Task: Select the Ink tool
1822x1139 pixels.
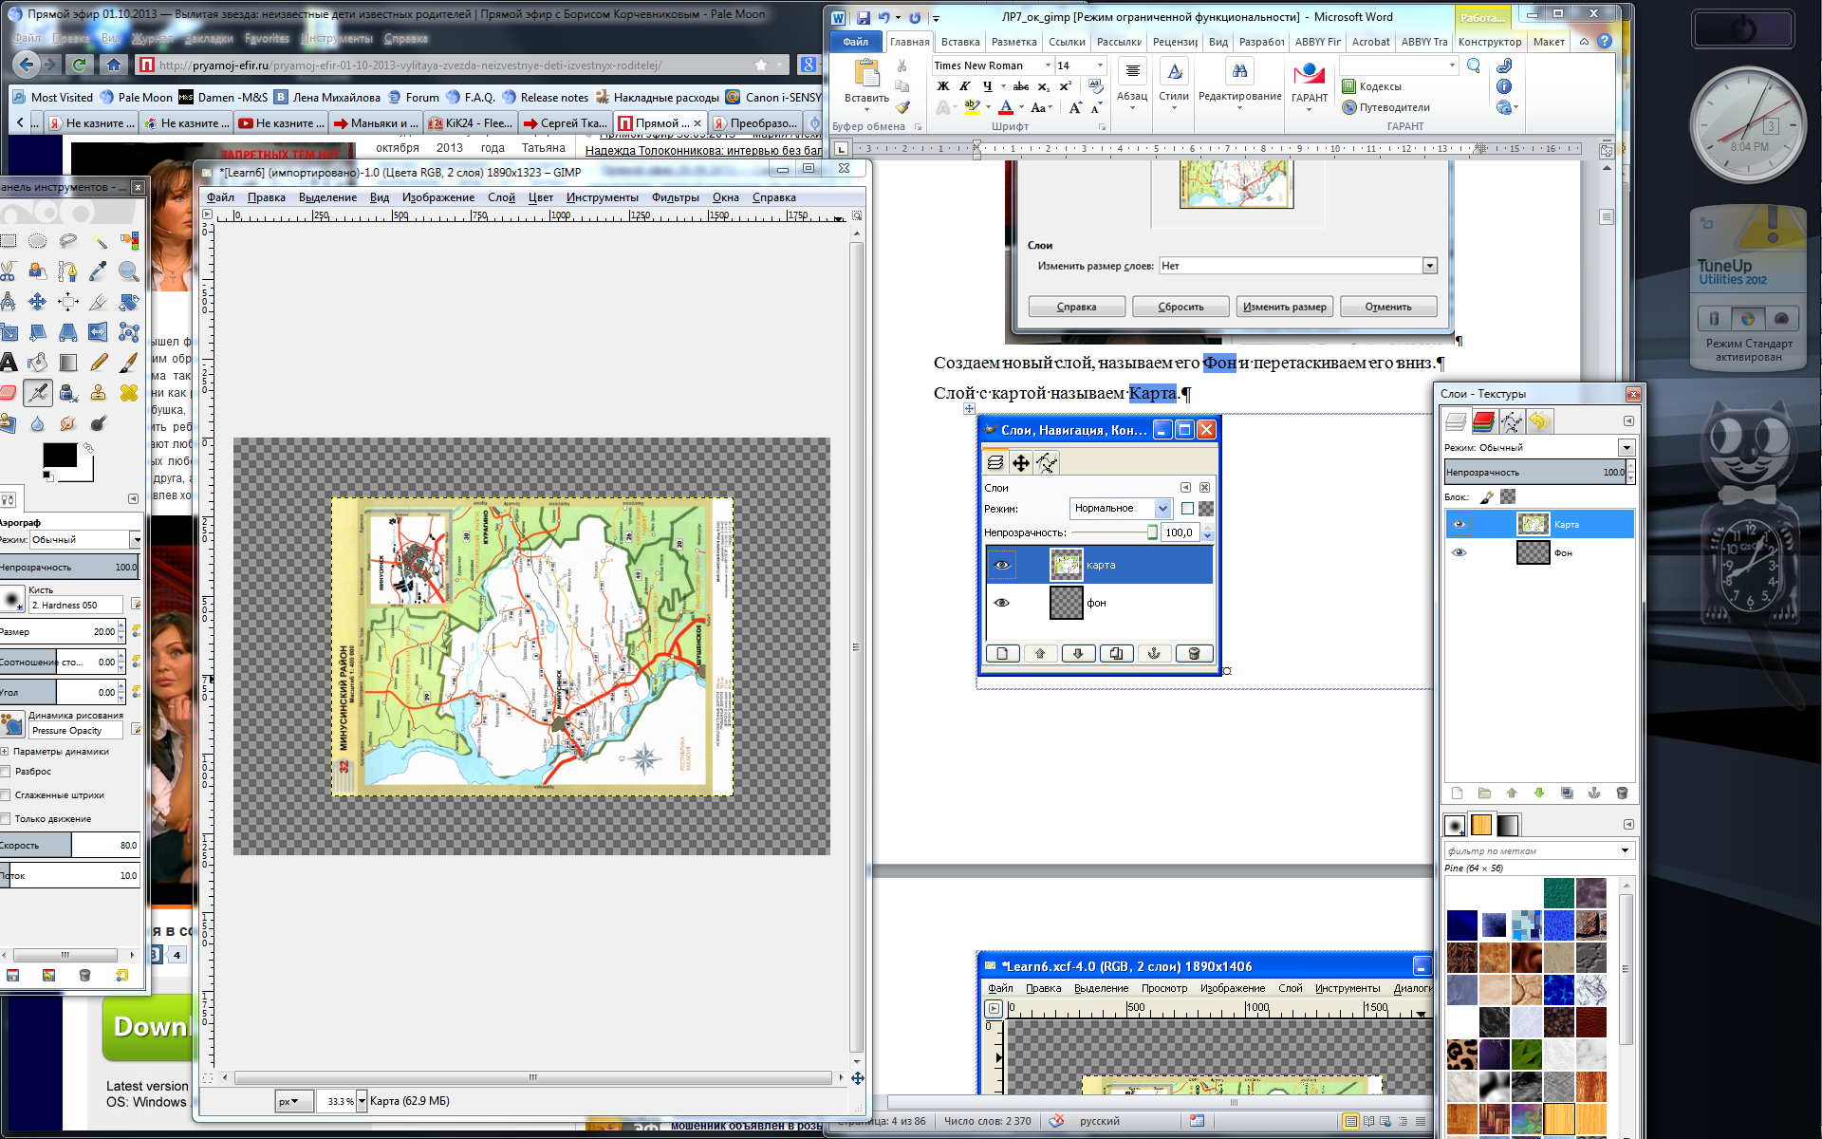Action: 67,393
